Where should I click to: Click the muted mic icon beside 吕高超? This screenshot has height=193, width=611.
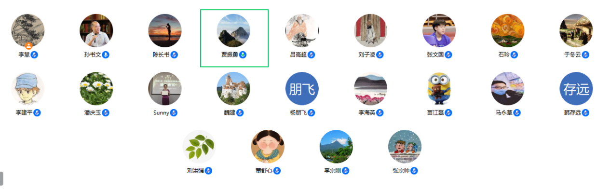click(312, 55)
